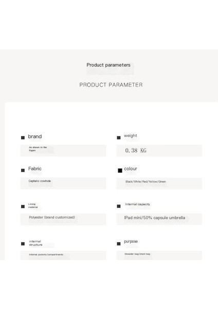Click the square bullet beside Lining material

pyautogui.click(x=23, y=207)
